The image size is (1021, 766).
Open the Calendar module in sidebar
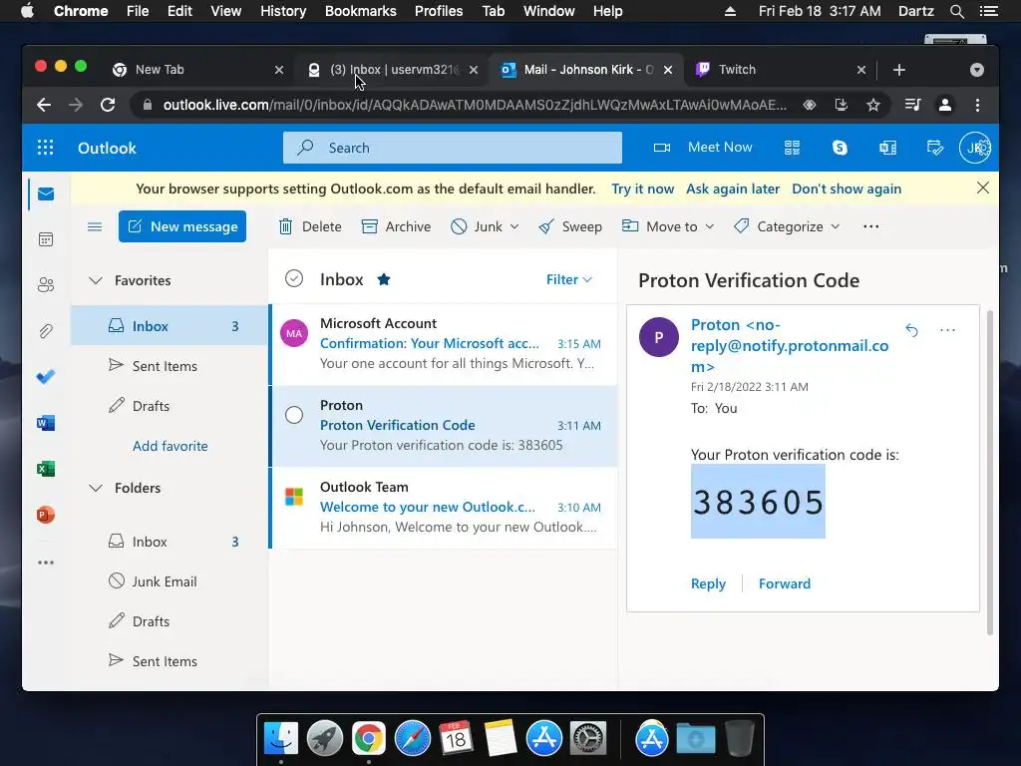(x=46, y=239)
